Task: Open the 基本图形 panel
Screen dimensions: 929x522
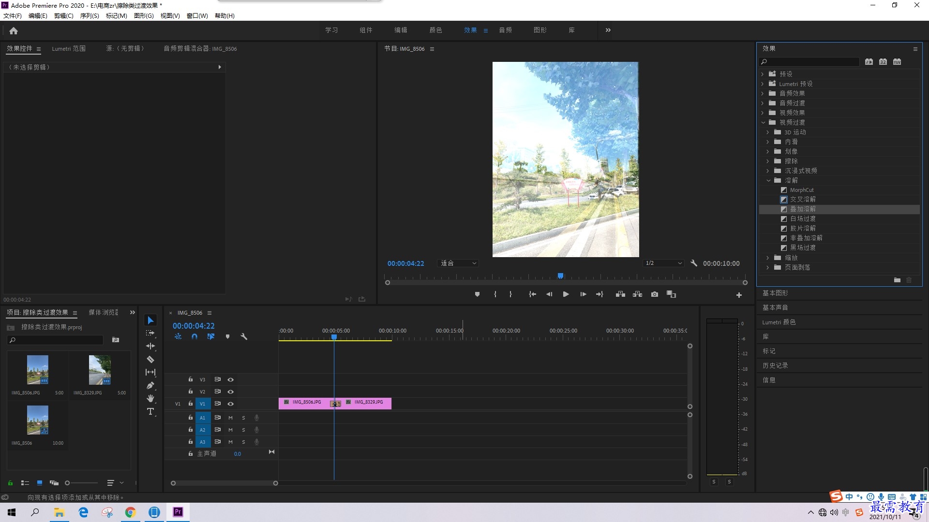Action: [775, 293]
